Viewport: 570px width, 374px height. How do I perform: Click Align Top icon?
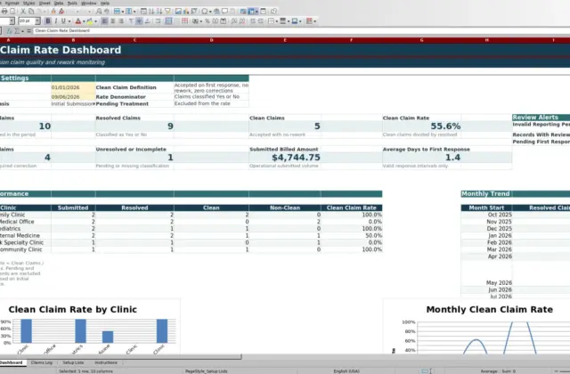pyautogui.click(x=131, y=21)
